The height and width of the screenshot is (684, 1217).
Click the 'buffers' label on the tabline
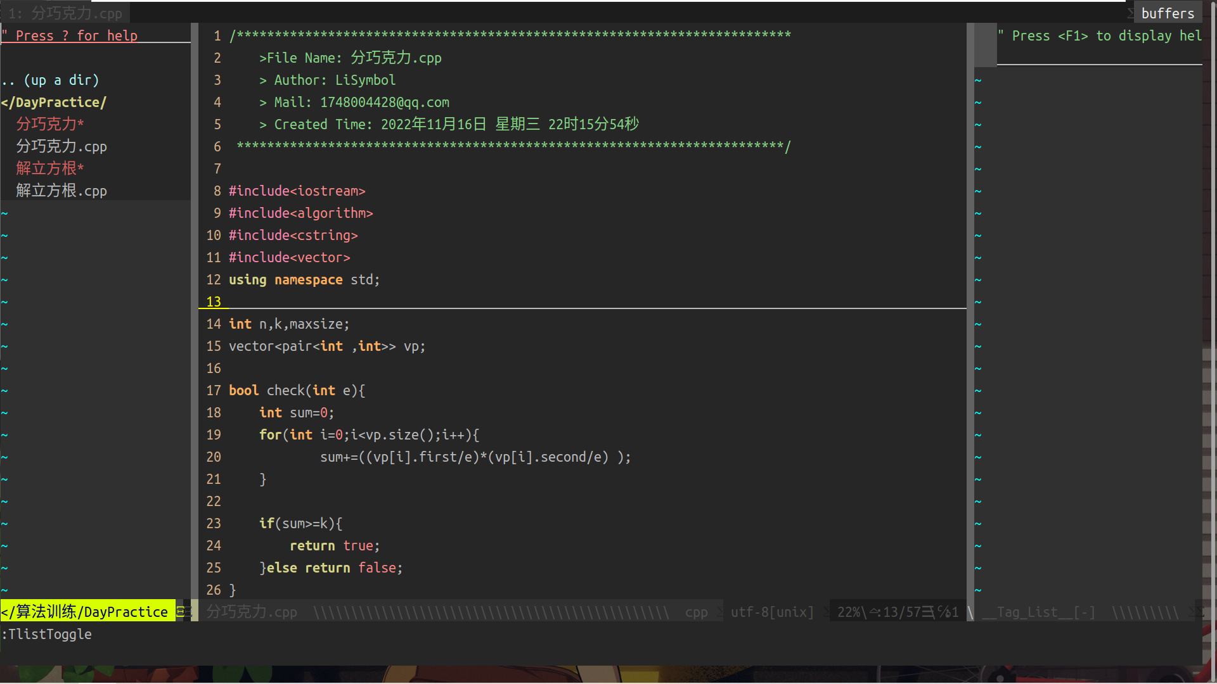tap(1168, 13)
